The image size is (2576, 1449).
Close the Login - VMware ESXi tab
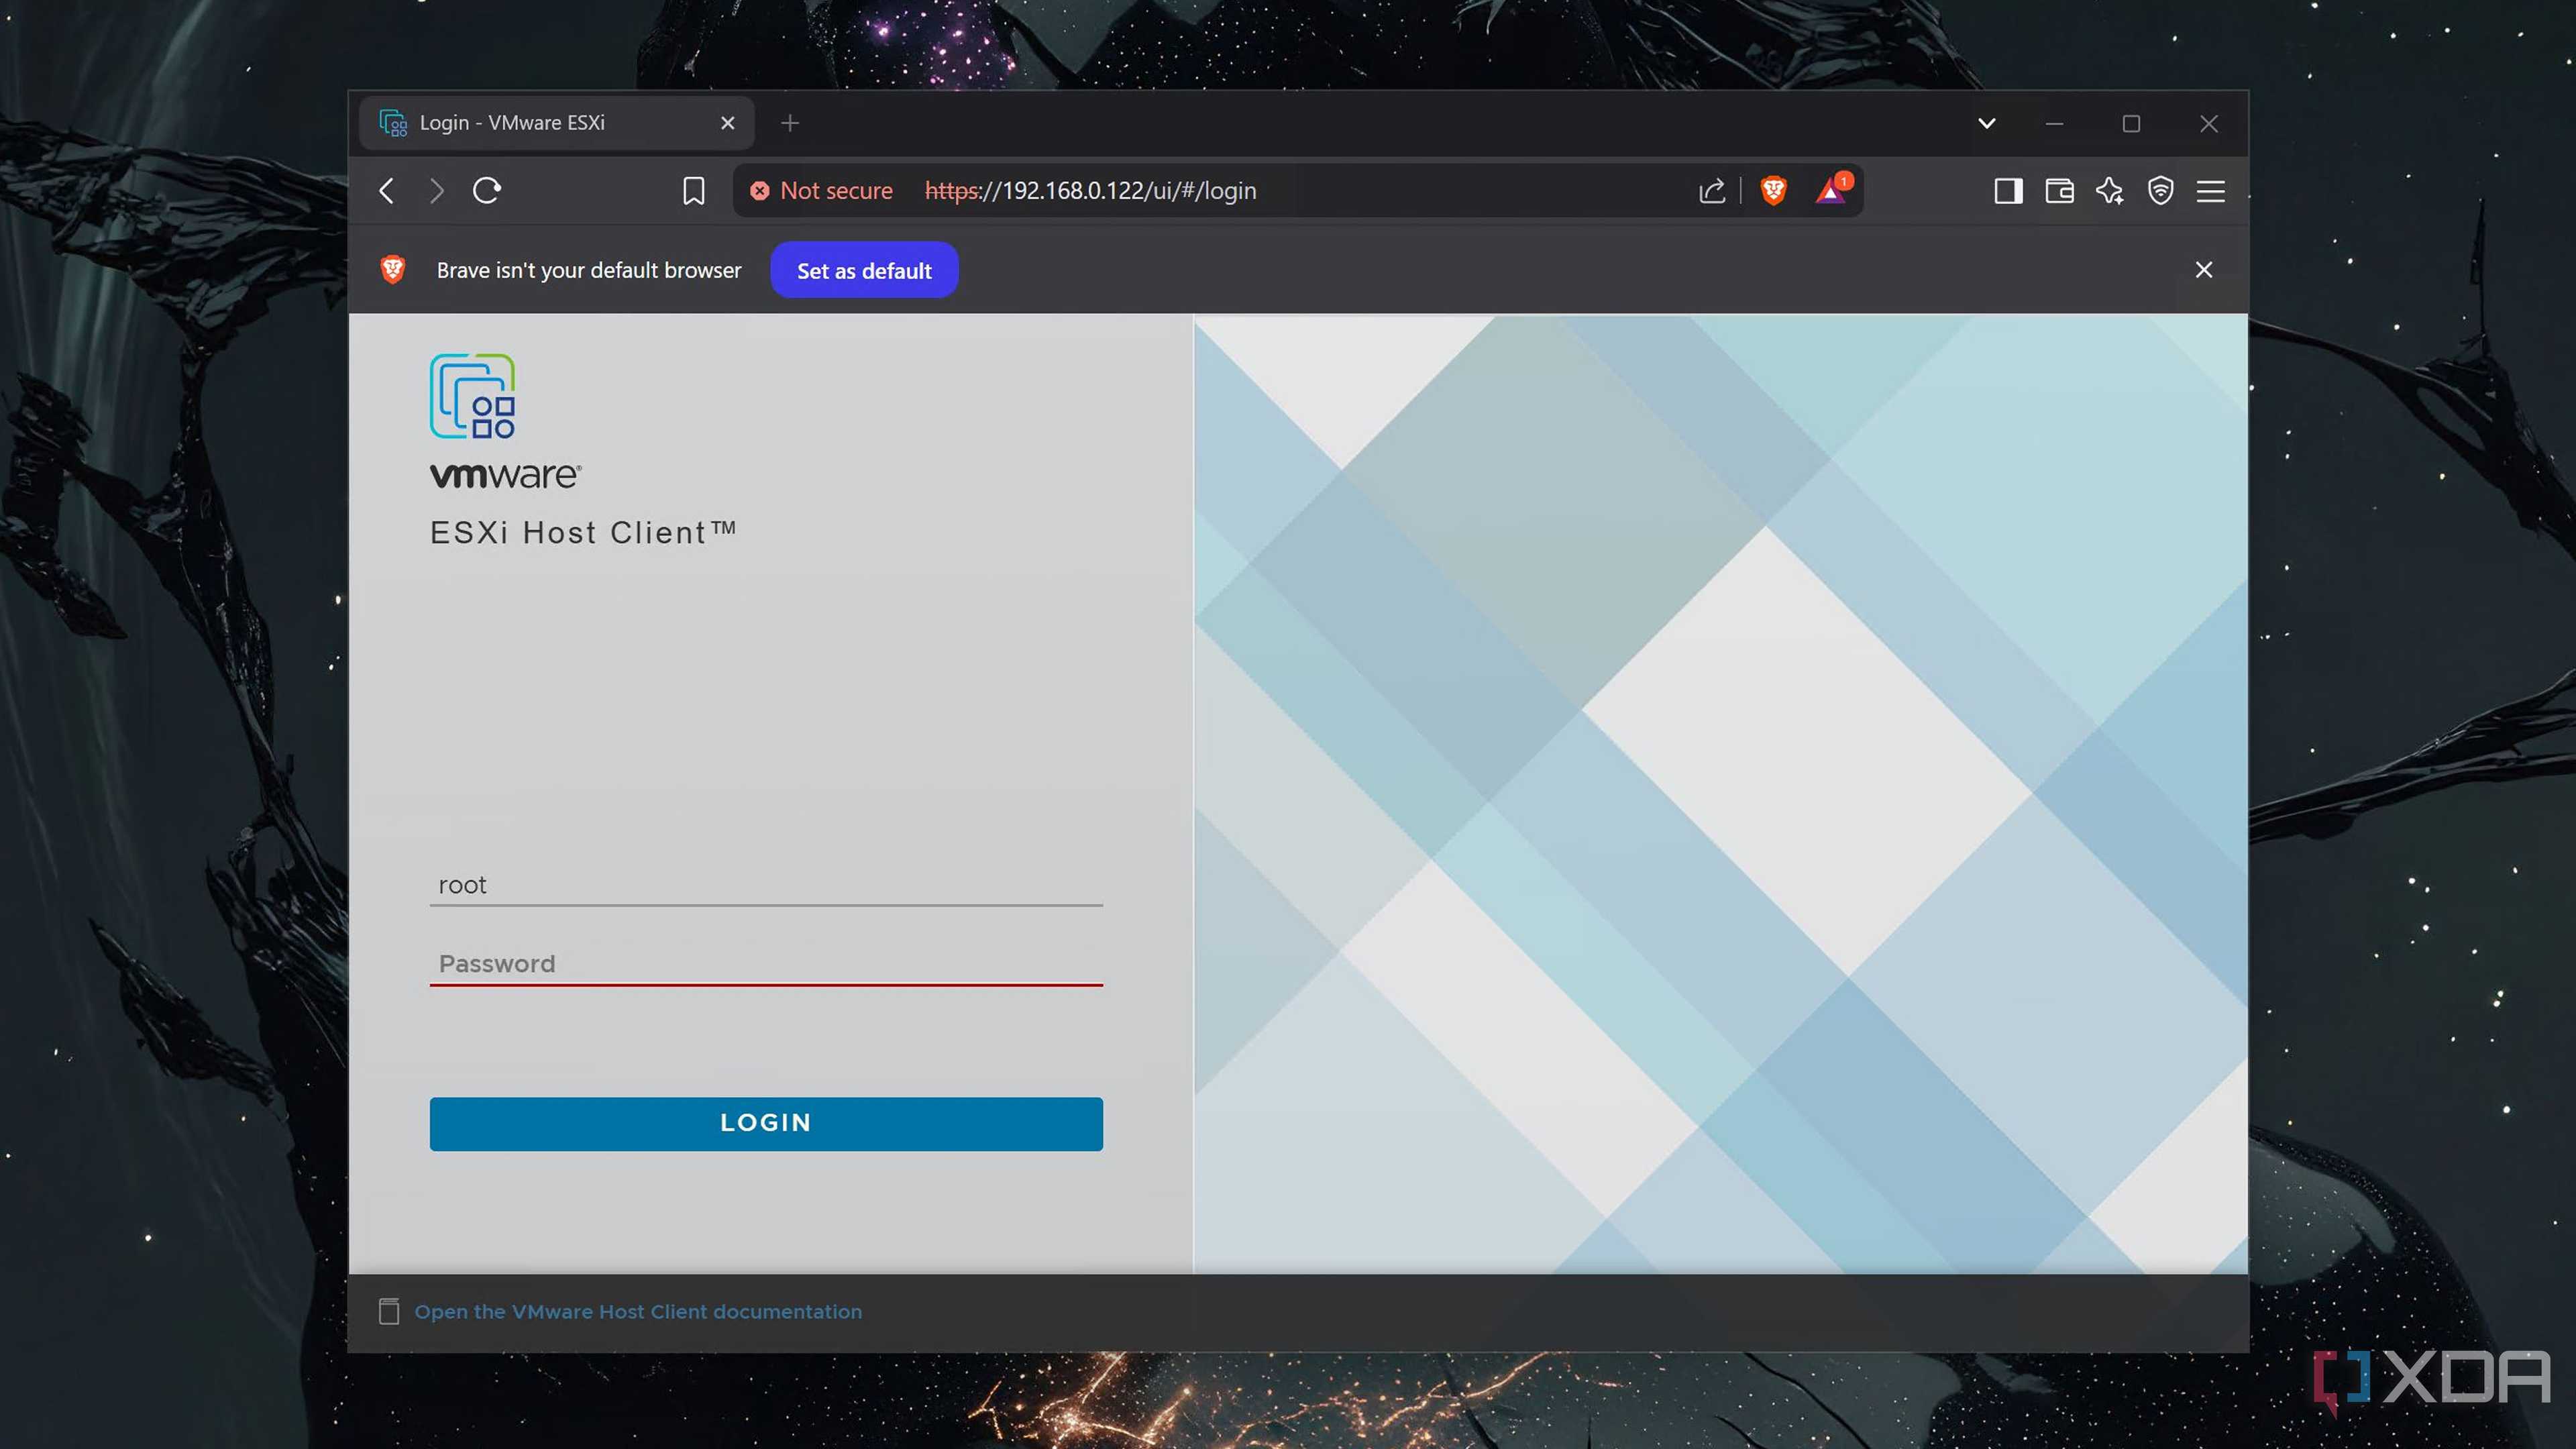pos(727,123)
